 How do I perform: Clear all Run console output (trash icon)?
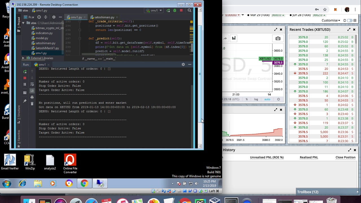(x=32, y=104)
